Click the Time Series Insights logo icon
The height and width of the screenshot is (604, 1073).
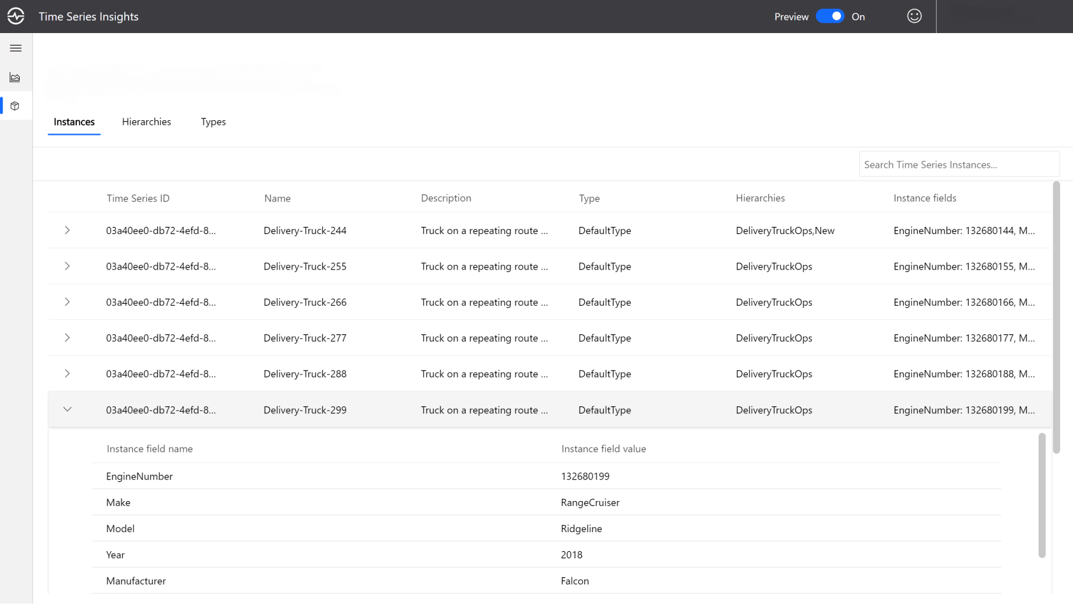pyautogui.click(x=16, y=17)
